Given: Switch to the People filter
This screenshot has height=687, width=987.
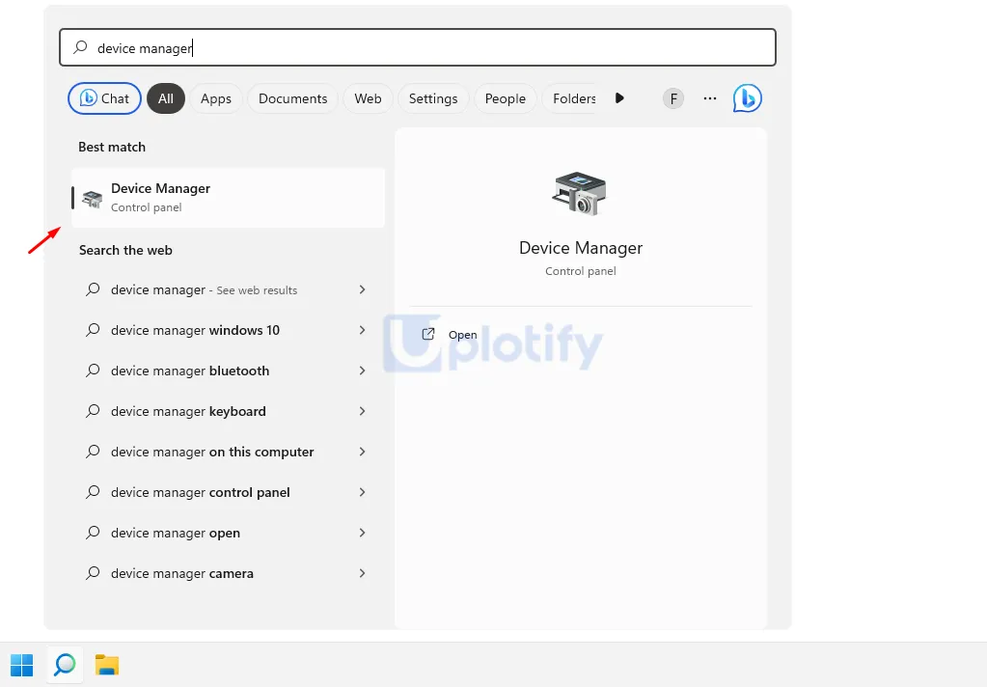Looking at the screenshot, I should point(505,98).
